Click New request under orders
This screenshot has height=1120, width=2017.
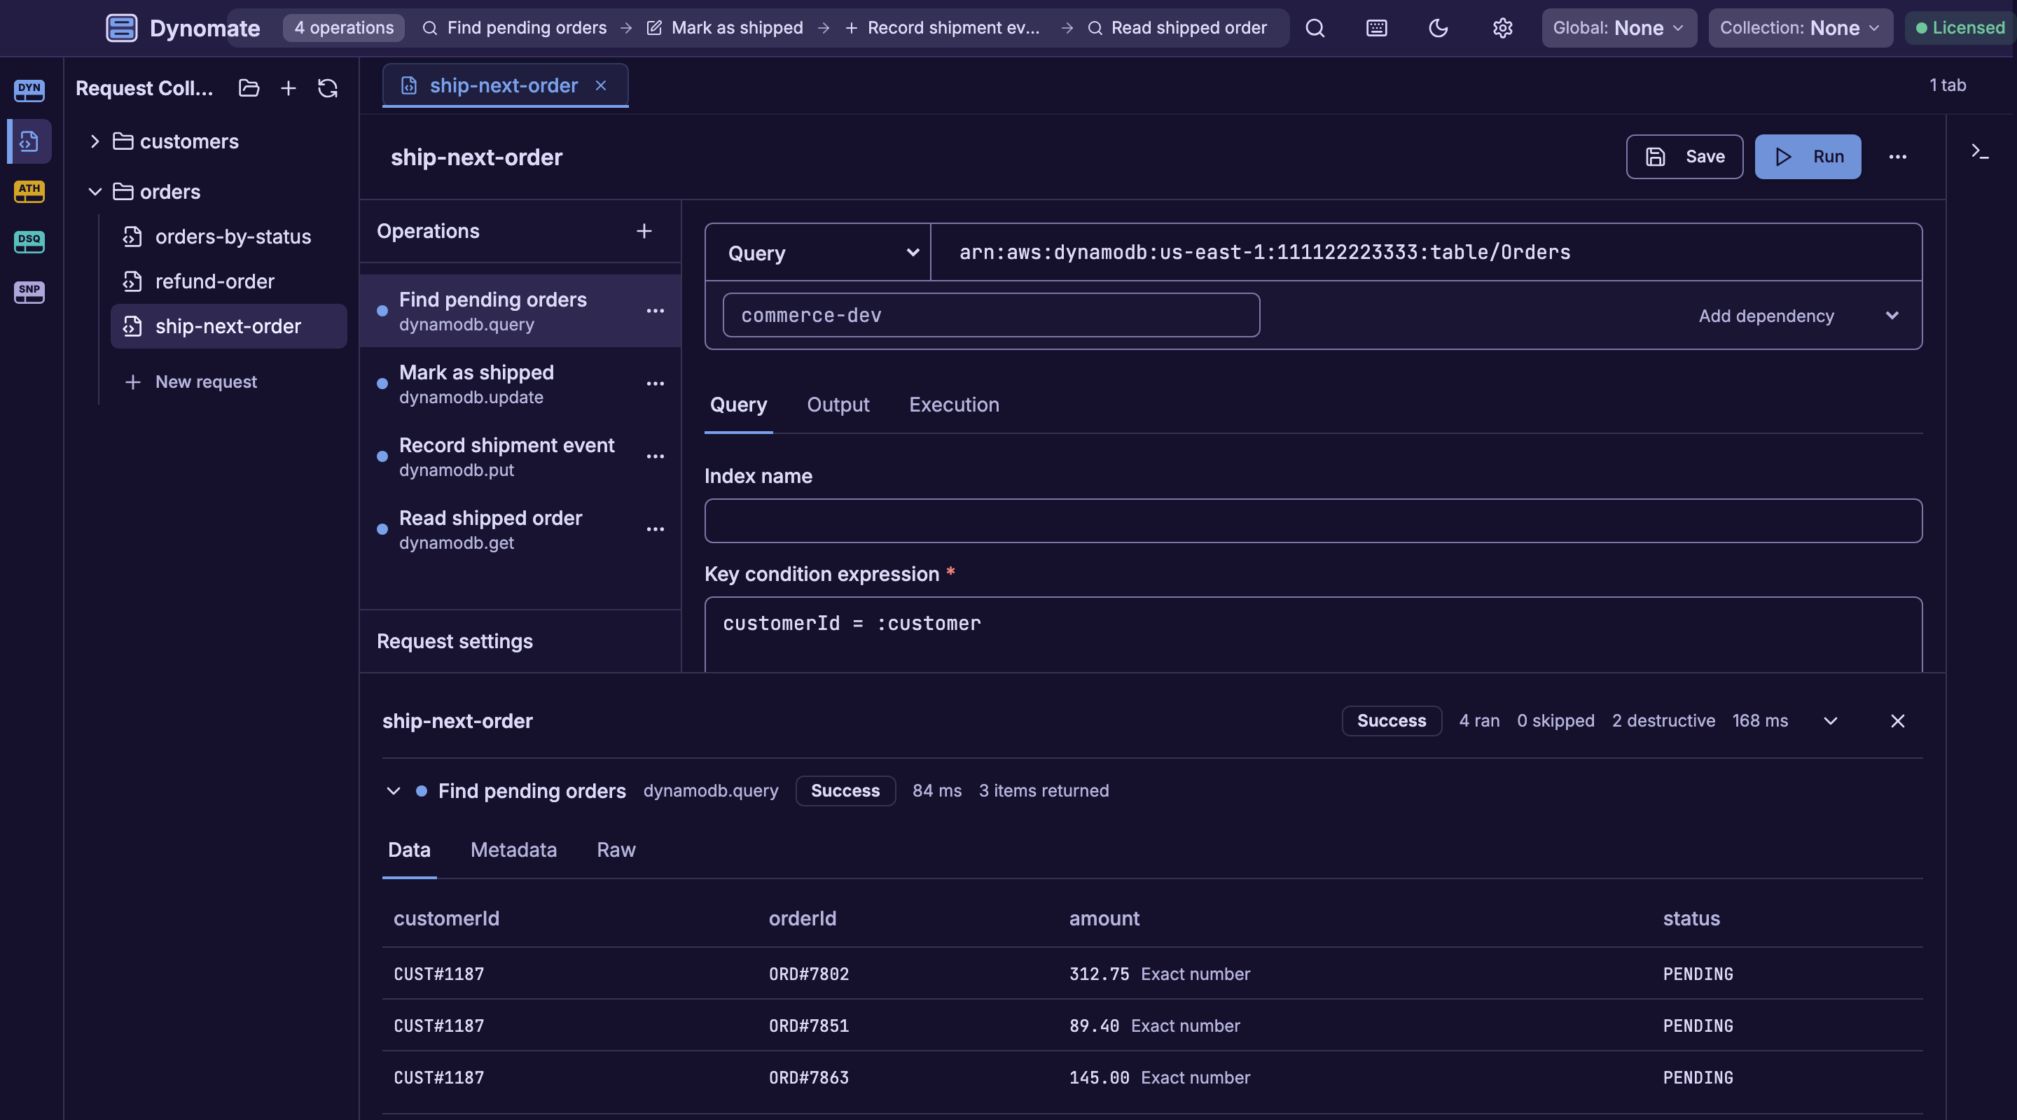coord(191,382)
